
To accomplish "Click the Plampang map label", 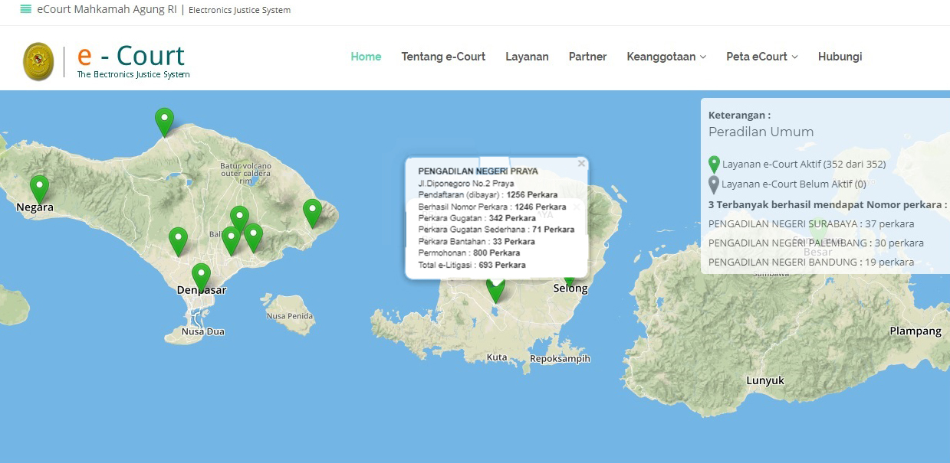I will (915, 331).
